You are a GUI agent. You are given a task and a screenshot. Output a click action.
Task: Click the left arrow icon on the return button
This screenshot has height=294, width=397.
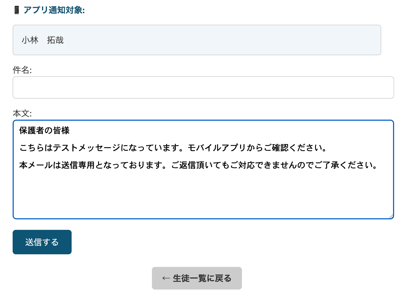pyautogui.click(x=165, y=278)
